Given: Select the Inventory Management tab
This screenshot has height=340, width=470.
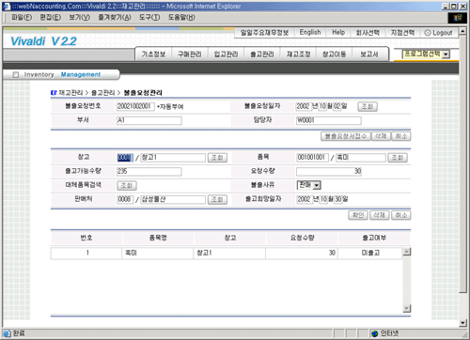Looking at the screenshot, I should tap(62, 75).
